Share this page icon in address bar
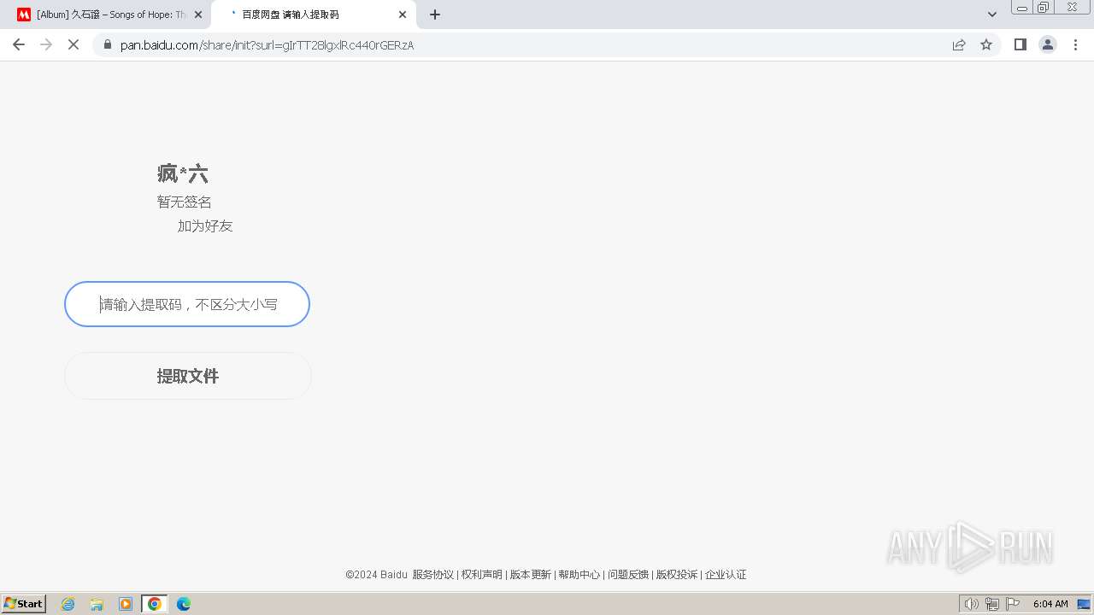The image size is (1094, 615). coord(959,44)
